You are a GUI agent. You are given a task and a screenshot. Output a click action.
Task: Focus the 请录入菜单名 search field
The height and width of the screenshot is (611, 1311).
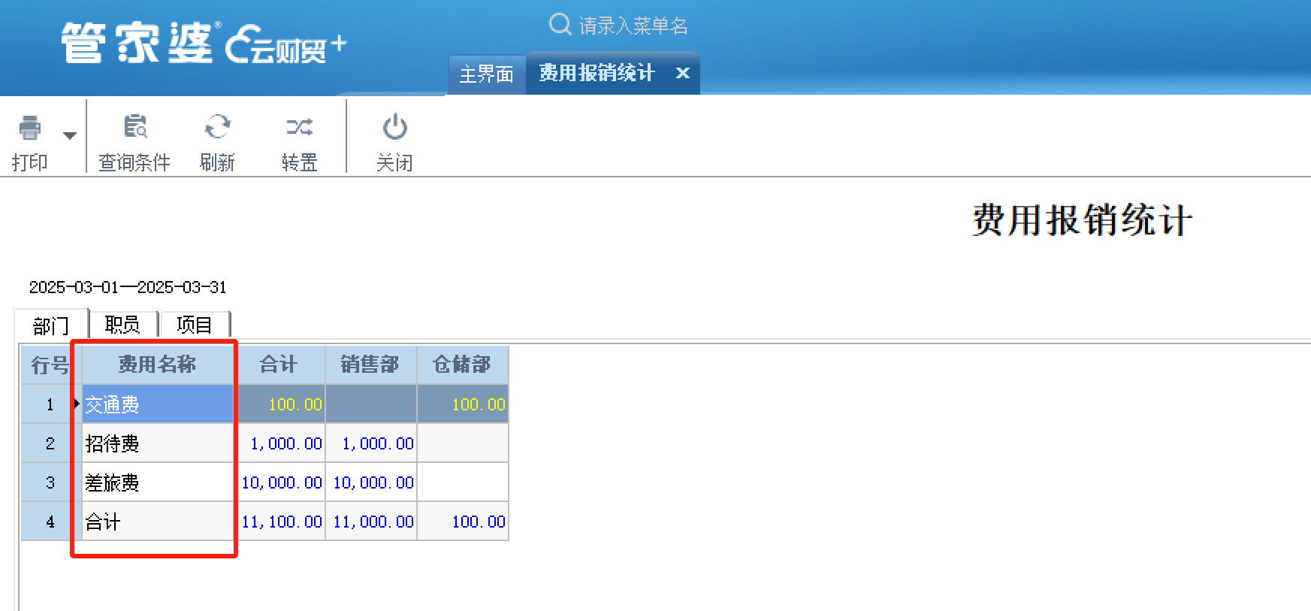click(x=633, y=26)
